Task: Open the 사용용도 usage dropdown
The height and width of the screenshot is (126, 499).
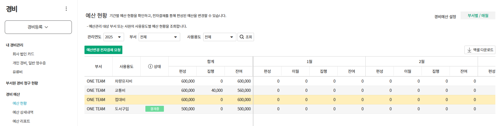Action: point(219,37)
